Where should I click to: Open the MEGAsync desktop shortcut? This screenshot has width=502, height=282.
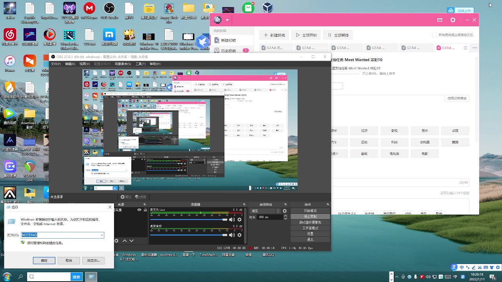(89, 11)
